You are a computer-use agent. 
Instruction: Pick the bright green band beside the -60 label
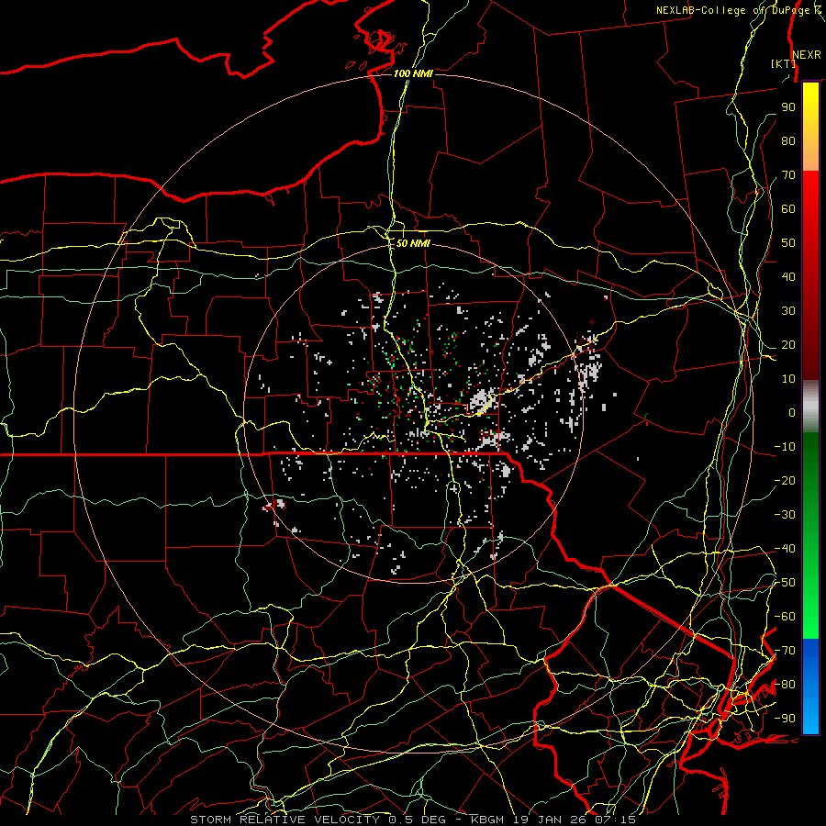(810, 617)
